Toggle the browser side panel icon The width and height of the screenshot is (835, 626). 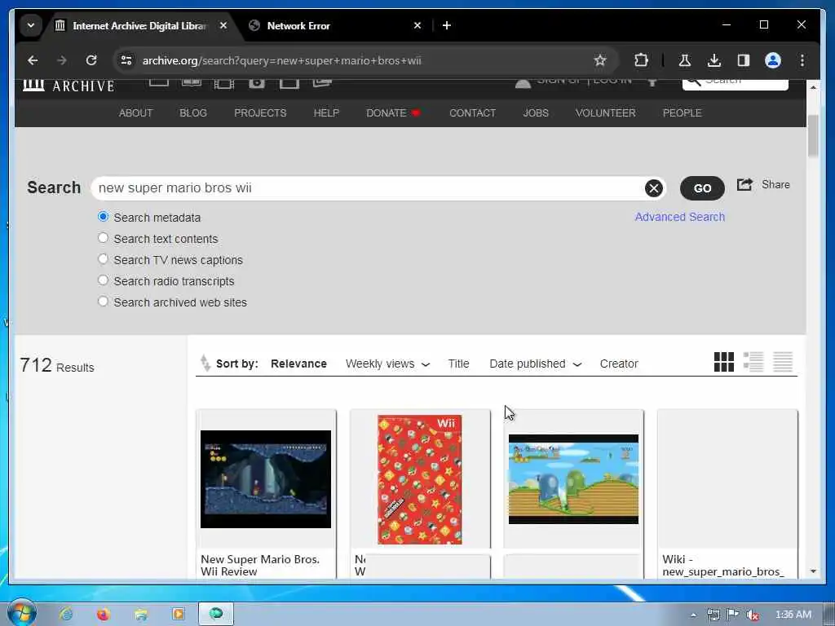pyautogui.click(x=744, y=60)
